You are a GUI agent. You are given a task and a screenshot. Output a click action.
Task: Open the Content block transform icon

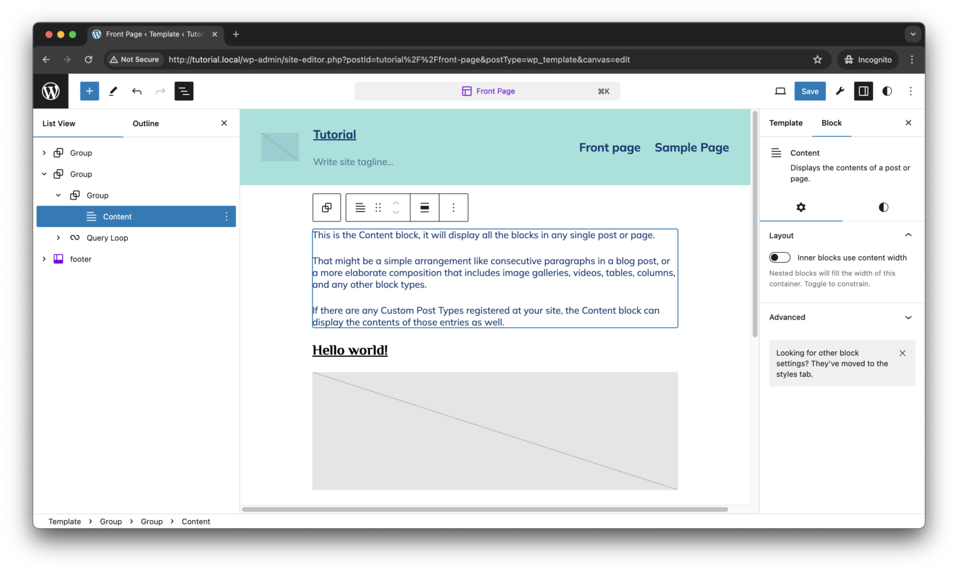pos(326,207)
